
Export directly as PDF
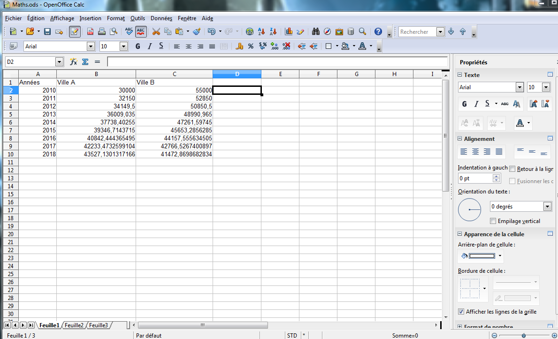[x=90, y=31]
